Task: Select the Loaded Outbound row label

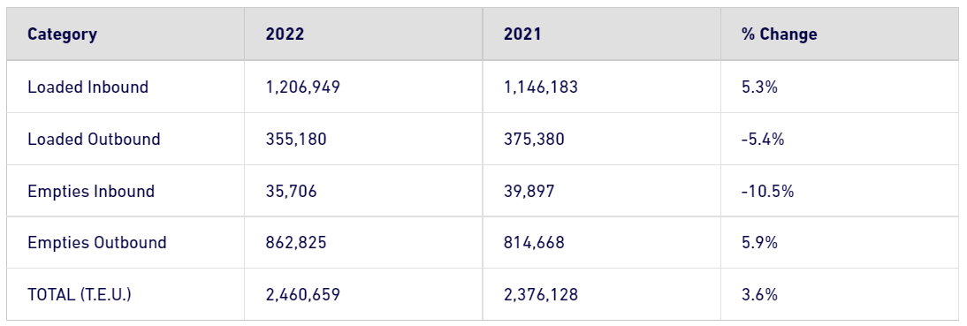Action: 94,139
